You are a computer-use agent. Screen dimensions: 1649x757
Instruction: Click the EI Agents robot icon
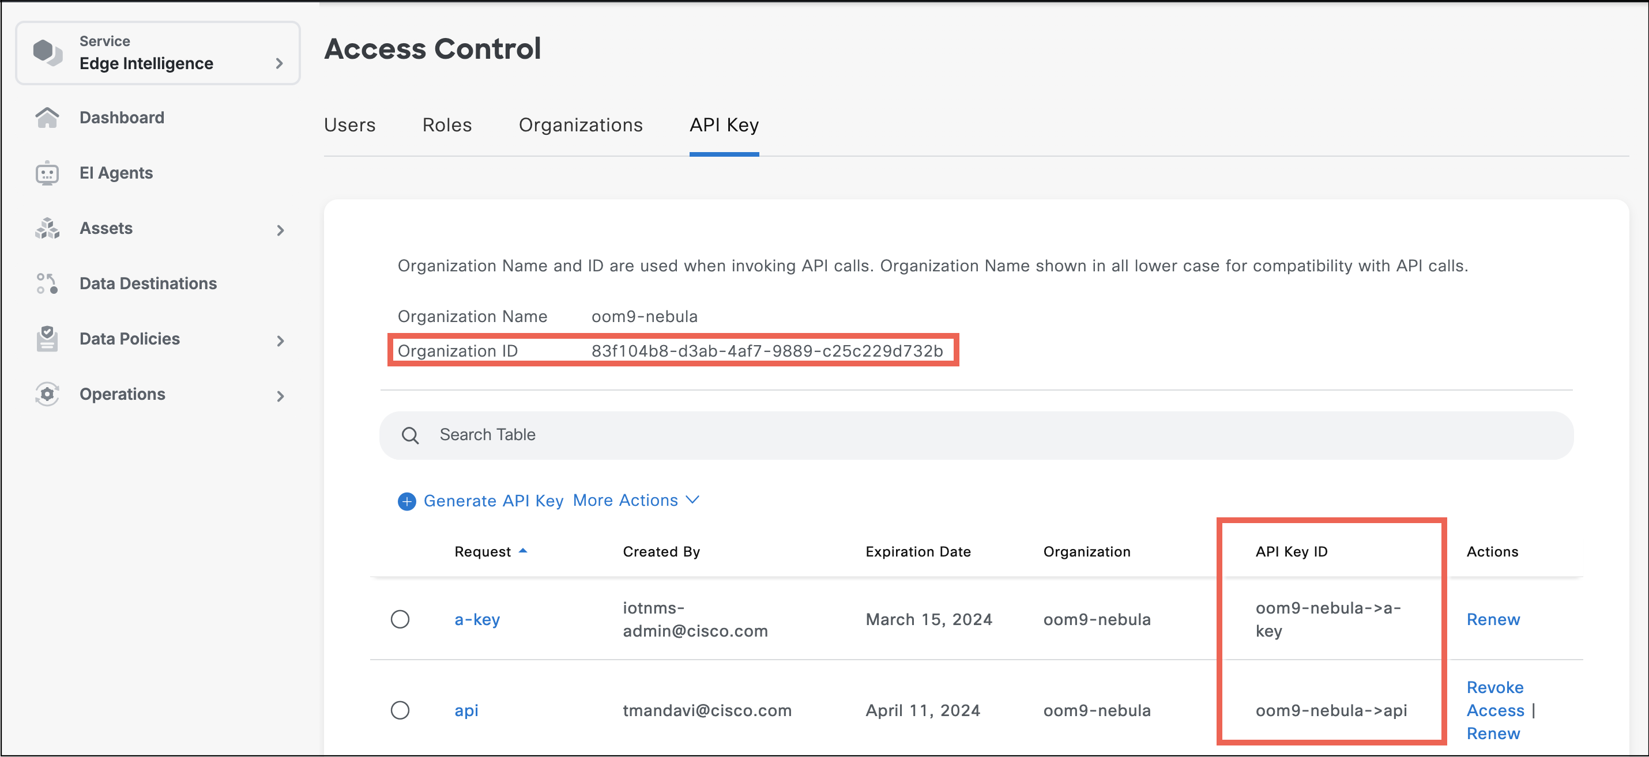point(47,173)
